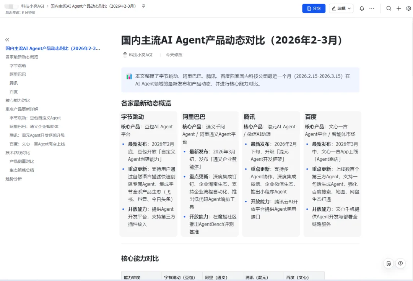
Task: Click the blue 分享 share button
Action: [x=314, y=8]
